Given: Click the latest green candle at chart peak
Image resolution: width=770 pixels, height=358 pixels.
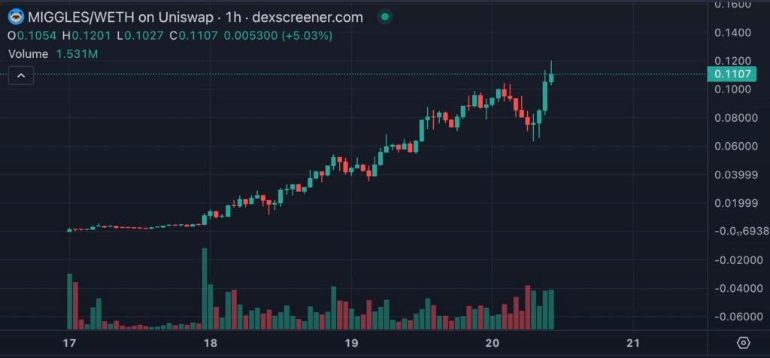Looking at the screenshot, I should click(x=551, y=77).
